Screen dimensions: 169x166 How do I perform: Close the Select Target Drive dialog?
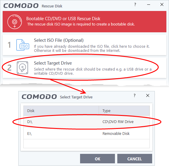click(x=148, y=95)
